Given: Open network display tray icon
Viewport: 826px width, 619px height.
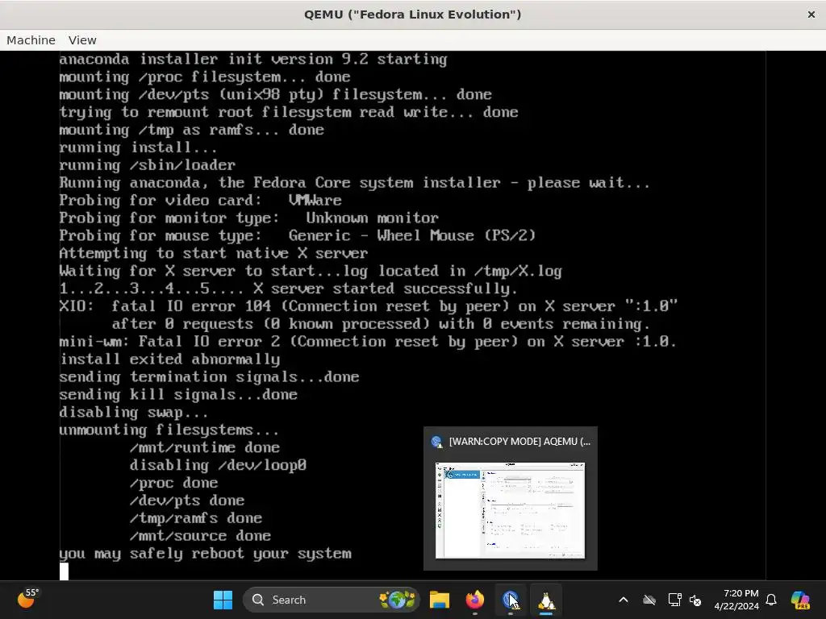Looking at the screenshot, I should click(674, 600).
